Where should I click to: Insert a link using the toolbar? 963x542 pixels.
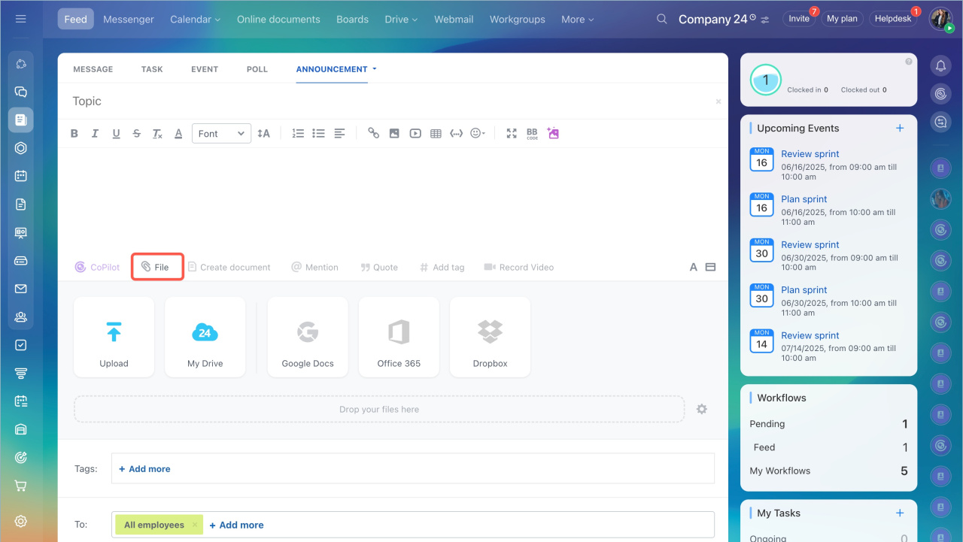click(x=373, y=133)
